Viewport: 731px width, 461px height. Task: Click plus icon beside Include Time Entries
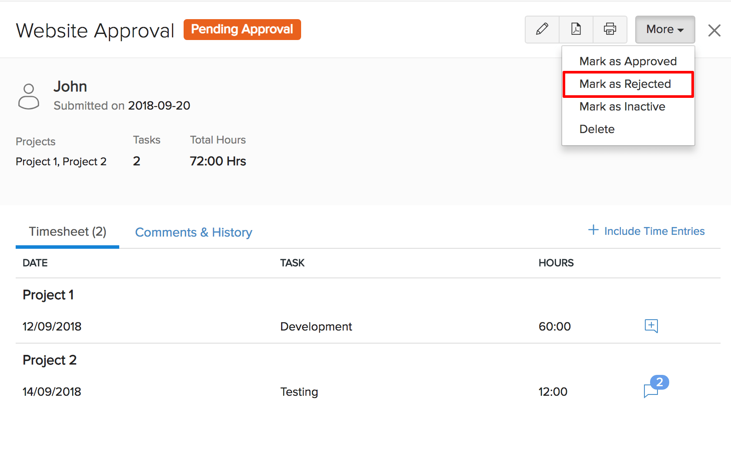tap(593, 230)
